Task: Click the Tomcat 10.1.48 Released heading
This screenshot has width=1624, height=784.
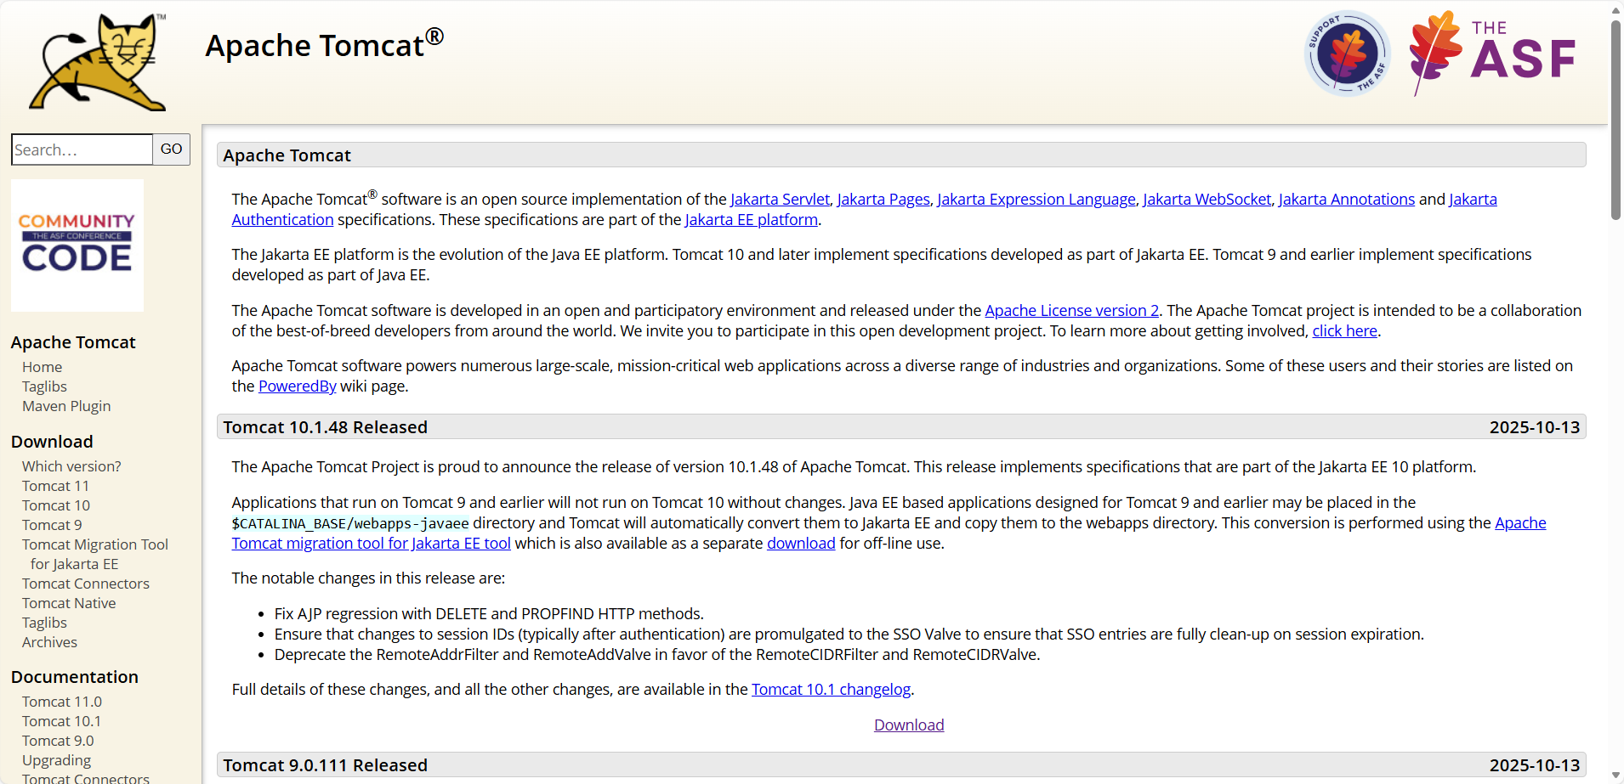Action: point(326,427)
